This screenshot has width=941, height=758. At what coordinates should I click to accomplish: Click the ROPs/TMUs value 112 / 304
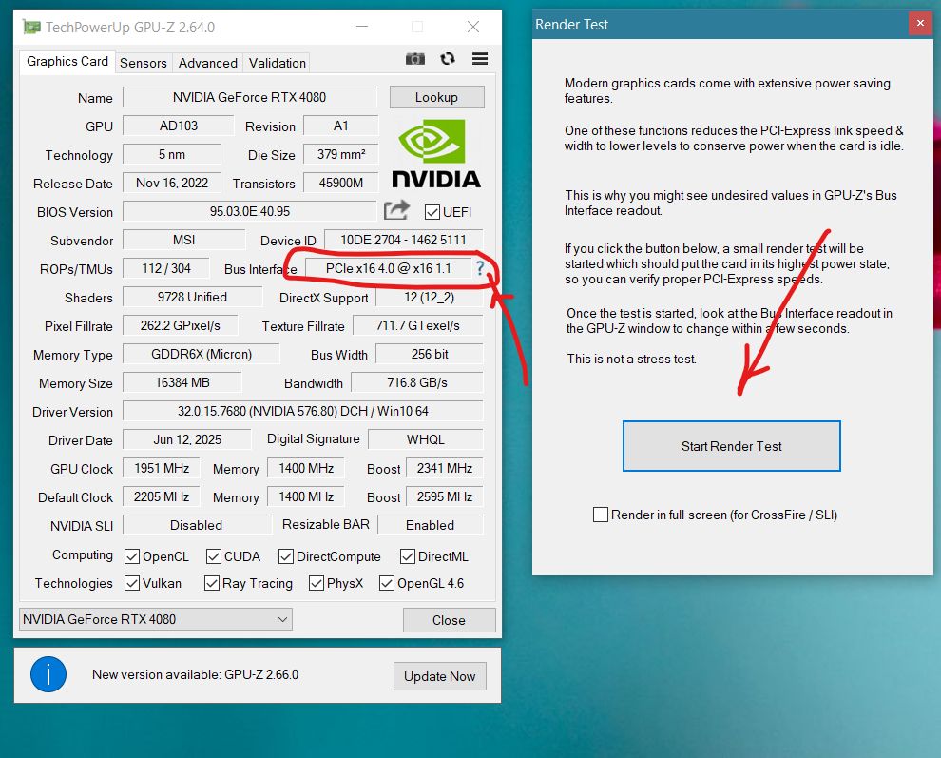(166, 268)
